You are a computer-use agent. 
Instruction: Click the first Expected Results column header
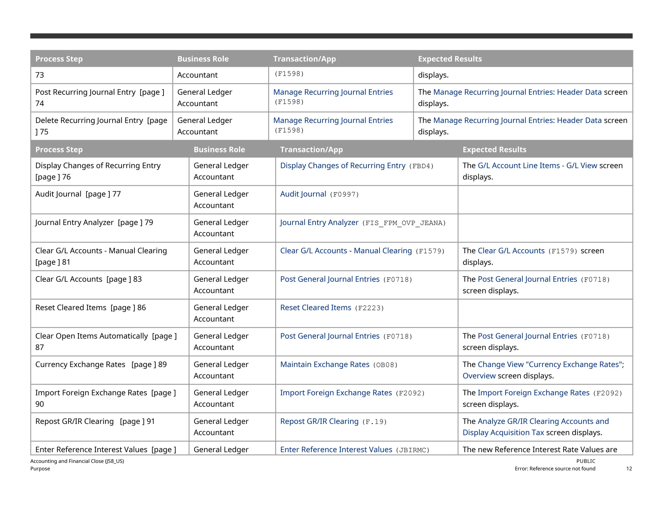449,59
